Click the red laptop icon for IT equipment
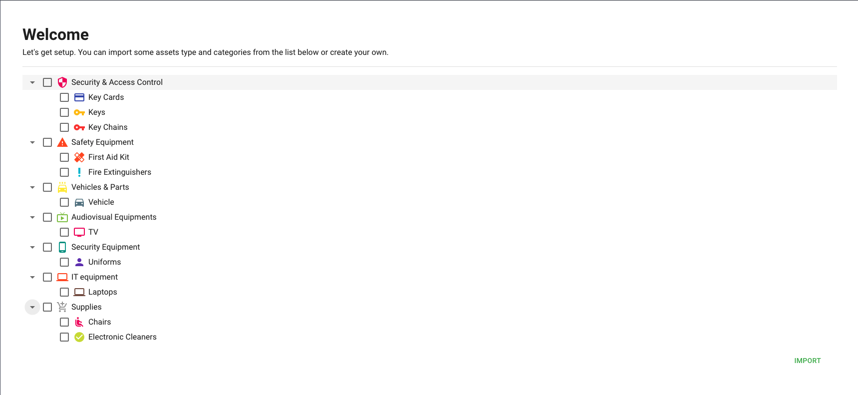 (x=62, y=277)
